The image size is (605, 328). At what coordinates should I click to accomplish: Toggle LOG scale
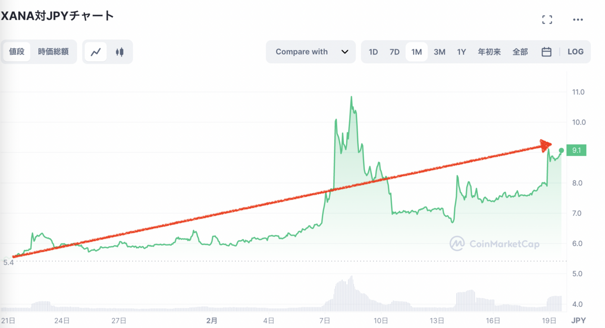pos(575,51)
